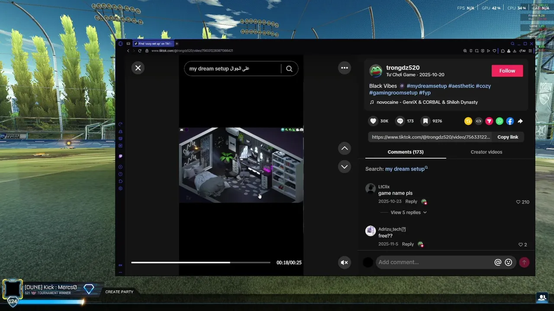The height and width of the screenshot is (311, 554).
Task: Share the video to Facebook
Action: [510, 121]
